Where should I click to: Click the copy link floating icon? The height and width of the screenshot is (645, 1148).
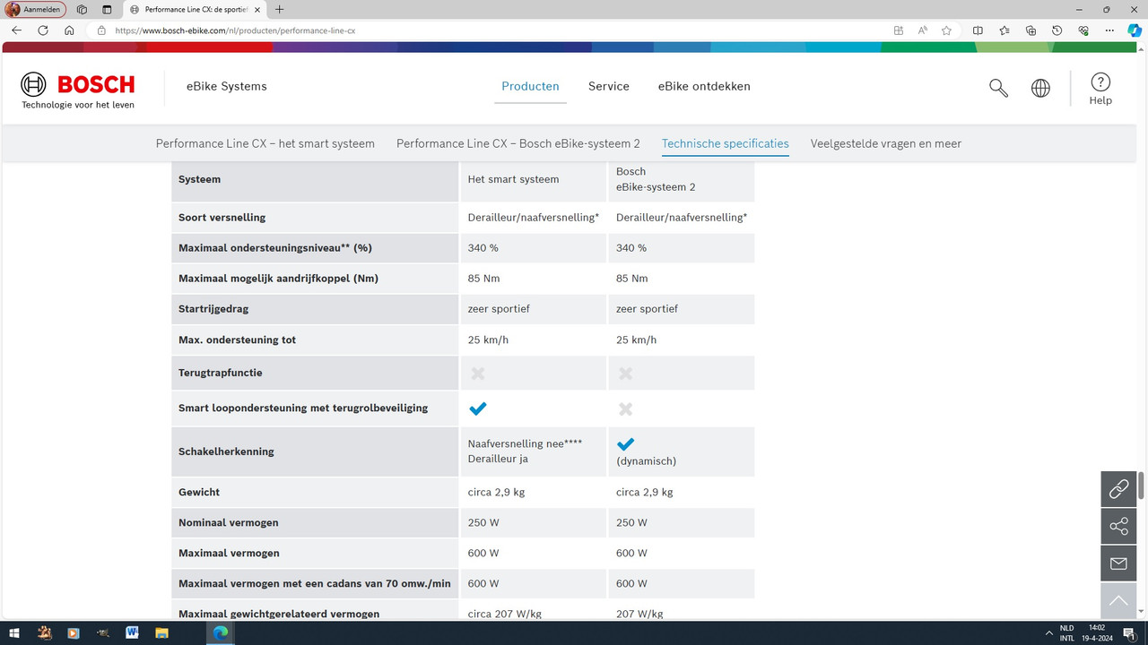tap(1118, 489)
